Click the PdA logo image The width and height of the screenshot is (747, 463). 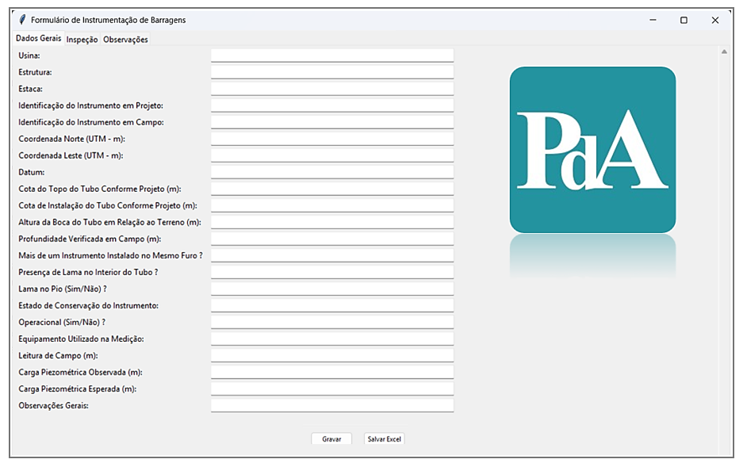coord(592,150)
